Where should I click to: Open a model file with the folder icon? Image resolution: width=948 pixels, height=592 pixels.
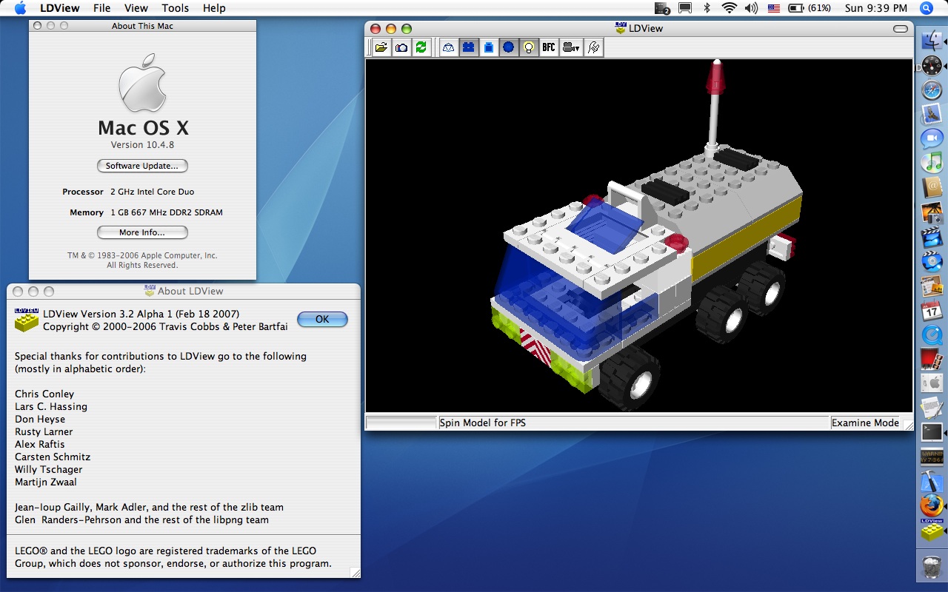381,47
